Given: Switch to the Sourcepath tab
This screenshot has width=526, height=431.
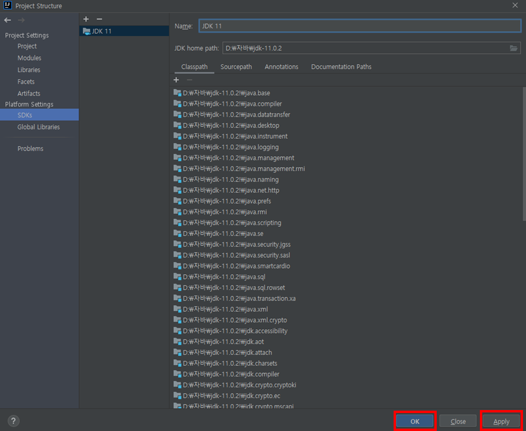Looking at the screenshot, I should (236, 66).
